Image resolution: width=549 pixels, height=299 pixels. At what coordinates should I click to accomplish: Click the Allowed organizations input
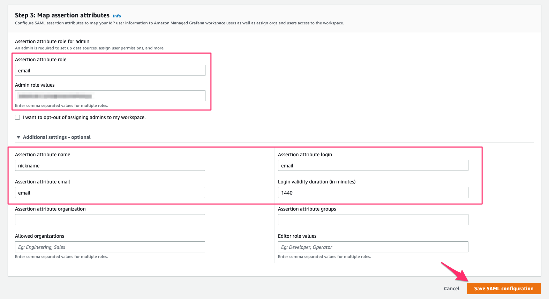click(x=110, y=247)
